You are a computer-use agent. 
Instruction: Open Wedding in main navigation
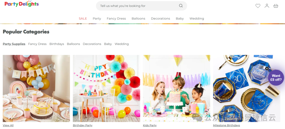197,18
